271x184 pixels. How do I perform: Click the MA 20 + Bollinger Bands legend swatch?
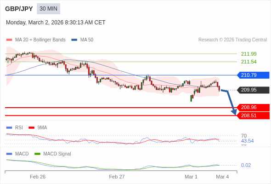9,40
